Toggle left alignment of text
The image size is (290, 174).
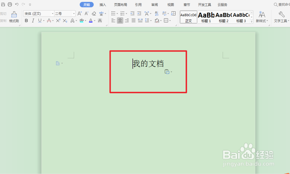pyautogui.click(x=114, y=20)
